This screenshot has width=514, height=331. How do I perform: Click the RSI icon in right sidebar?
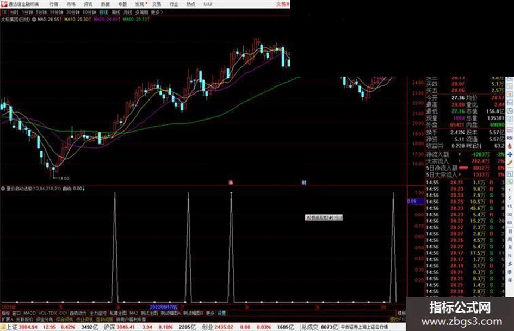point(510,138)
